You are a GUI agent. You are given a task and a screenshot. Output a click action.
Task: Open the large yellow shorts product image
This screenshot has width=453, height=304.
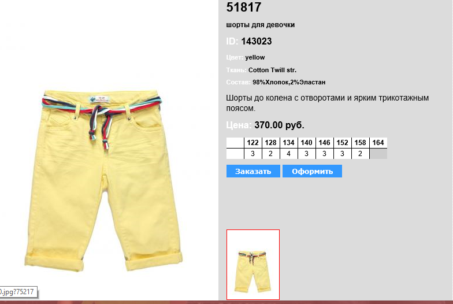pos(103,180)
